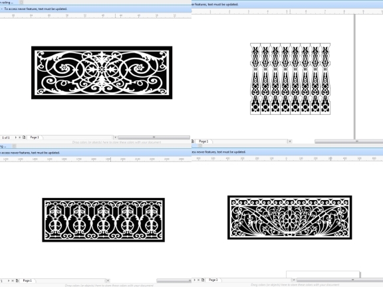Open the Page 1 tab in the bottom-right window
This screenshot has height=287, width=383.
(213, 280)
